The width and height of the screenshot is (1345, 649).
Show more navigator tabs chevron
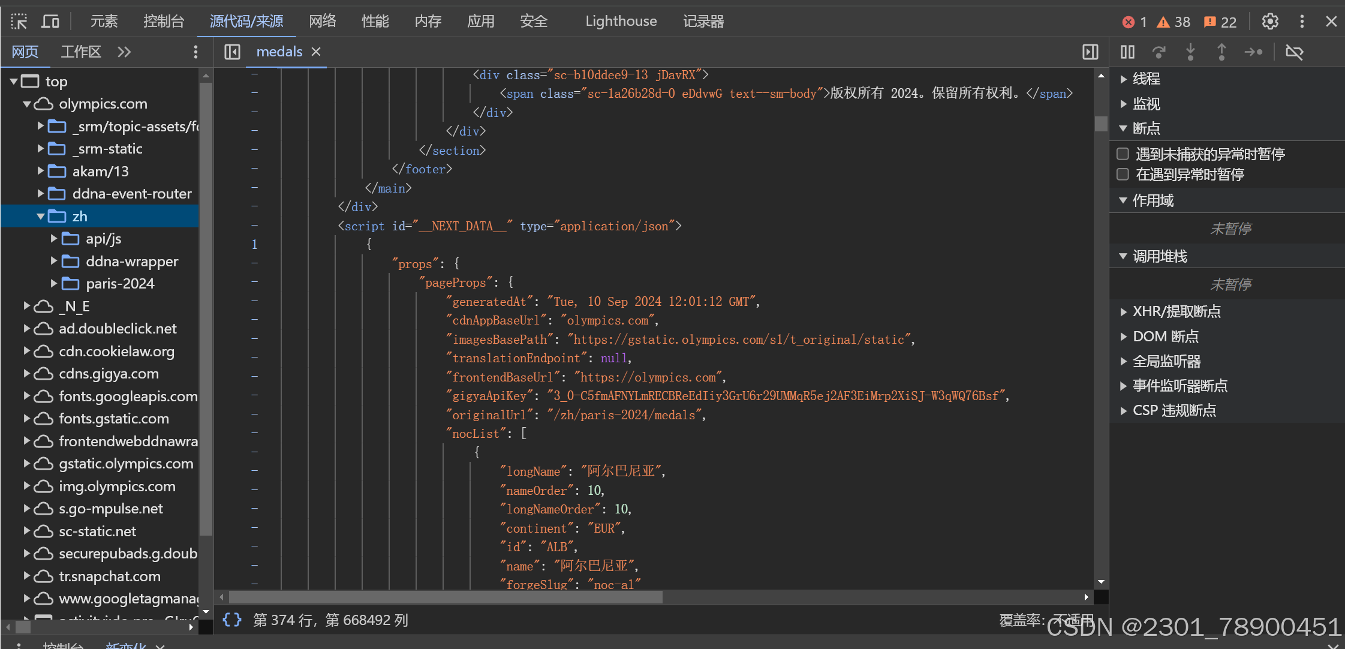click(x=124, y=52)
